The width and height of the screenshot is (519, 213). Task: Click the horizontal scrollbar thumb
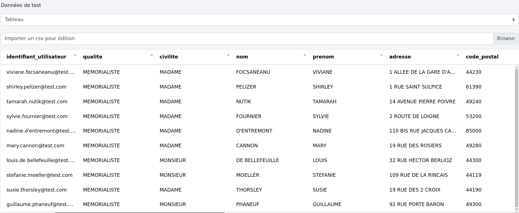[x=139, y=212]
